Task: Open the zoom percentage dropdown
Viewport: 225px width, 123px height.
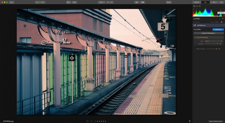Action: (x=102, y=2)
